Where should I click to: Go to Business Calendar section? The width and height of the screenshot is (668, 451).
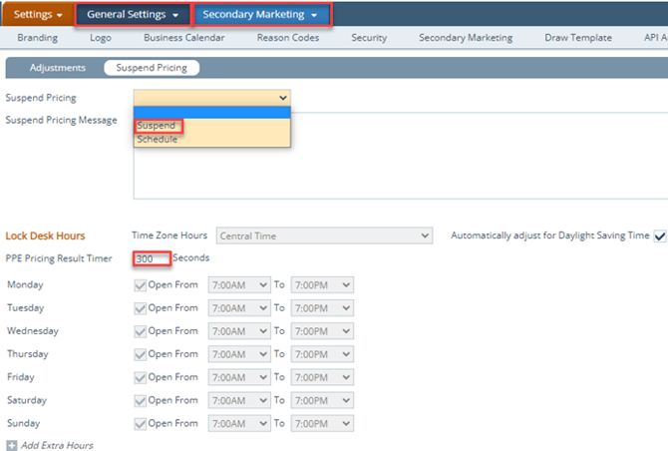[x=183, y=38]
